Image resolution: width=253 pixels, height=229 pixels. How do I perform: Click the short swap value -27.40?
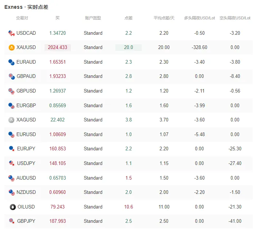[235, 164]
